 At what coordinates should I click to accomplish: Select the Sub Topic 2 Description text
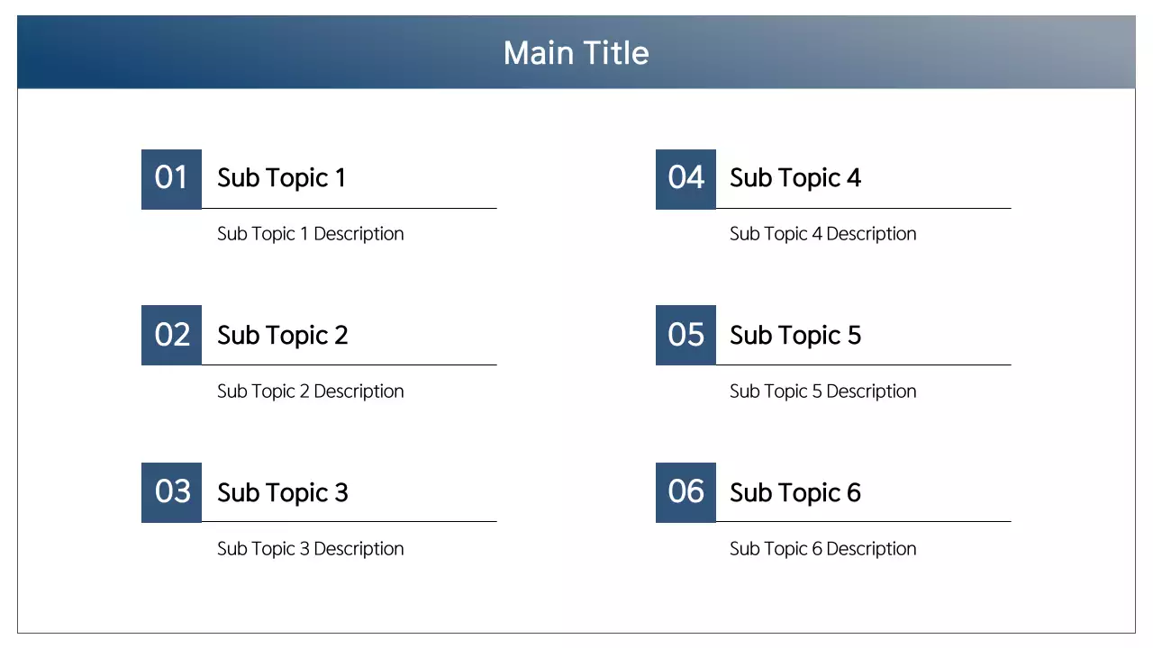(310, 391)
